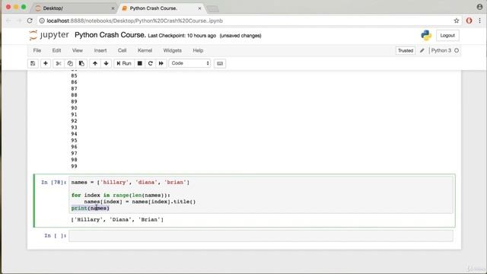
Task: Open the Cell menu
Action: coord(122,50)
